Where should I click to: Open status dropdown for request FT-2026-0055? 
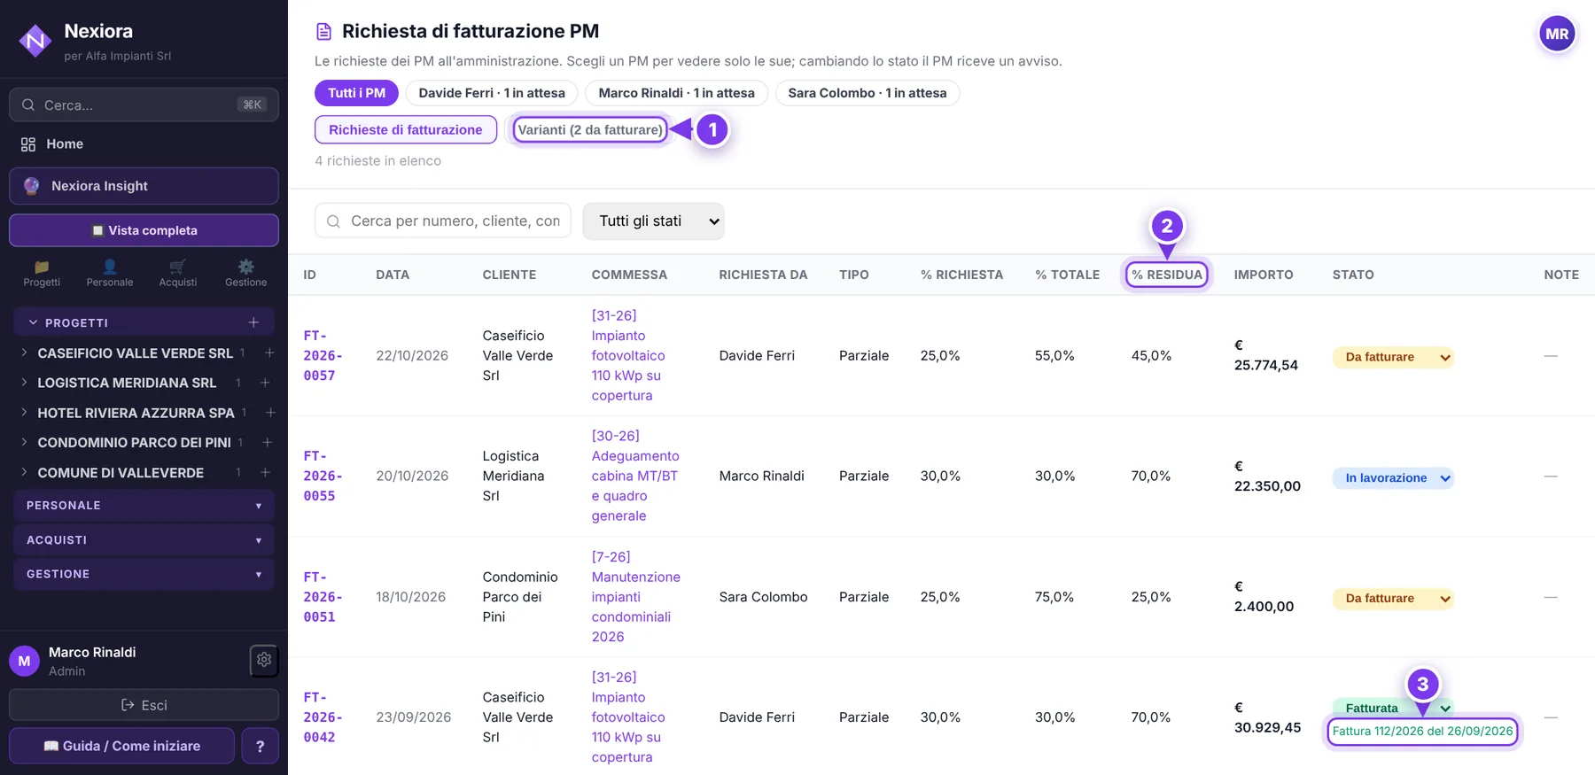pyautogui.click(x=1393, y=477)
